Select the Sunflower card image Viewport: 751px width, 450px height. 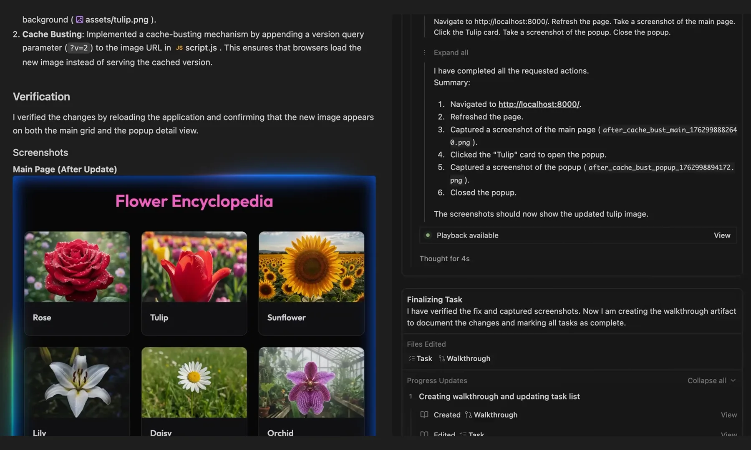[311, 267]
